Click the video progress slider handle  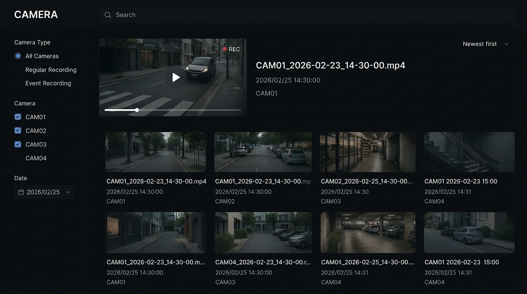[137, 110]
